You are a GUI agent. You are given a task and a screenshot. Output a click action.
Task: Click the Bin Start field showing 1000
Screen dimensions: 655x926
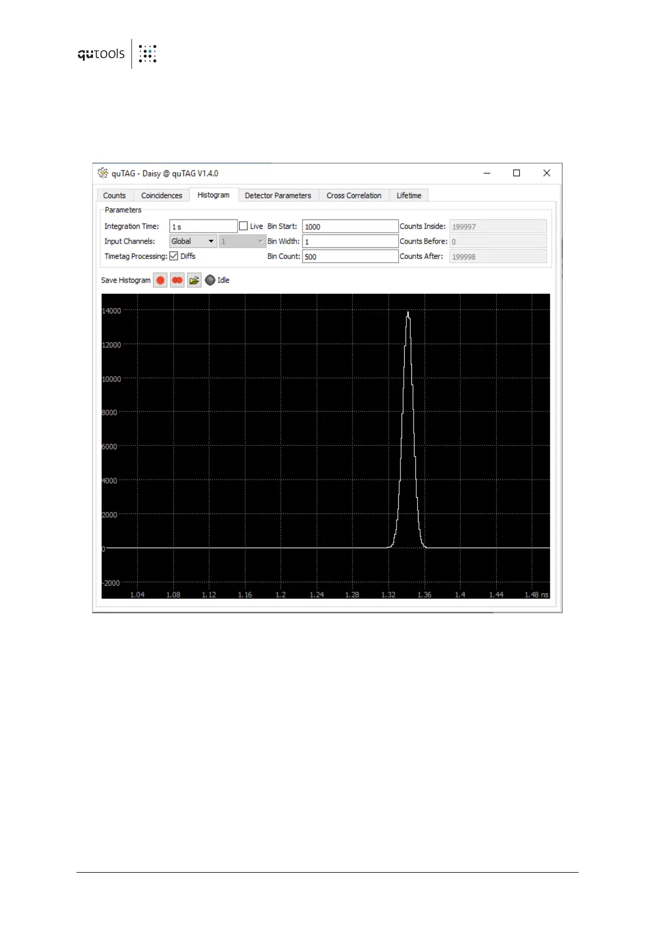click(x=350, y=227)
